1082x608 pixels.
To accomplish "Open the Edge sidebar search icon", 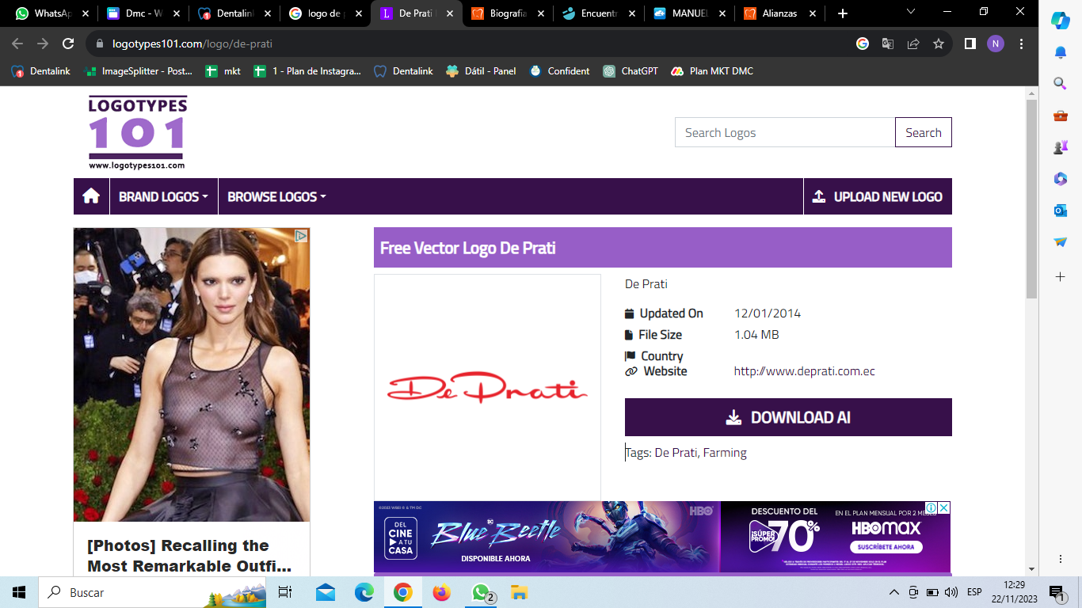I will 1060,83.
